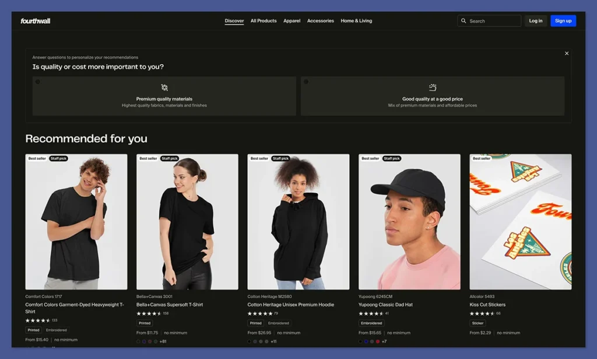Select the Premium quality materials radio option
The image size is (597, 359).
(38, 82)
